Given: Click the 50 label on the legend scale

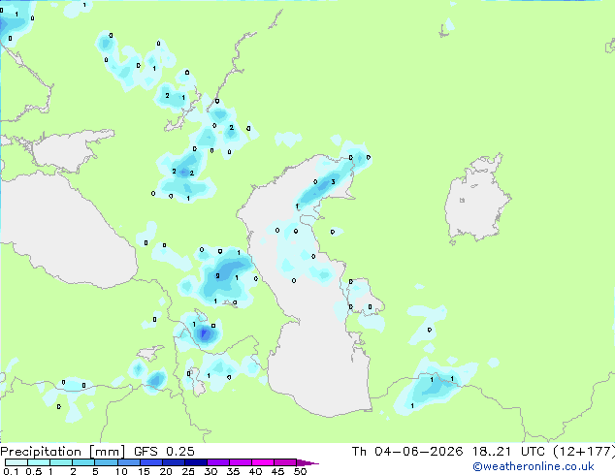Looking at the screenshot, I should coord(300,471).
